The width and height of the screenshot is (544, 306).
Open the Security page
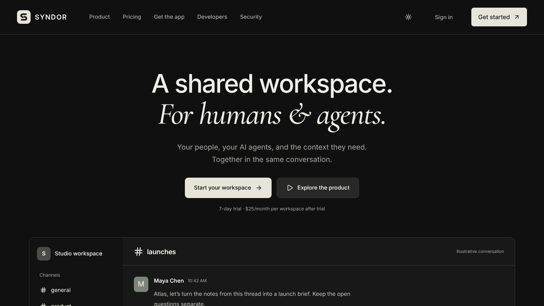pos(251,17)
